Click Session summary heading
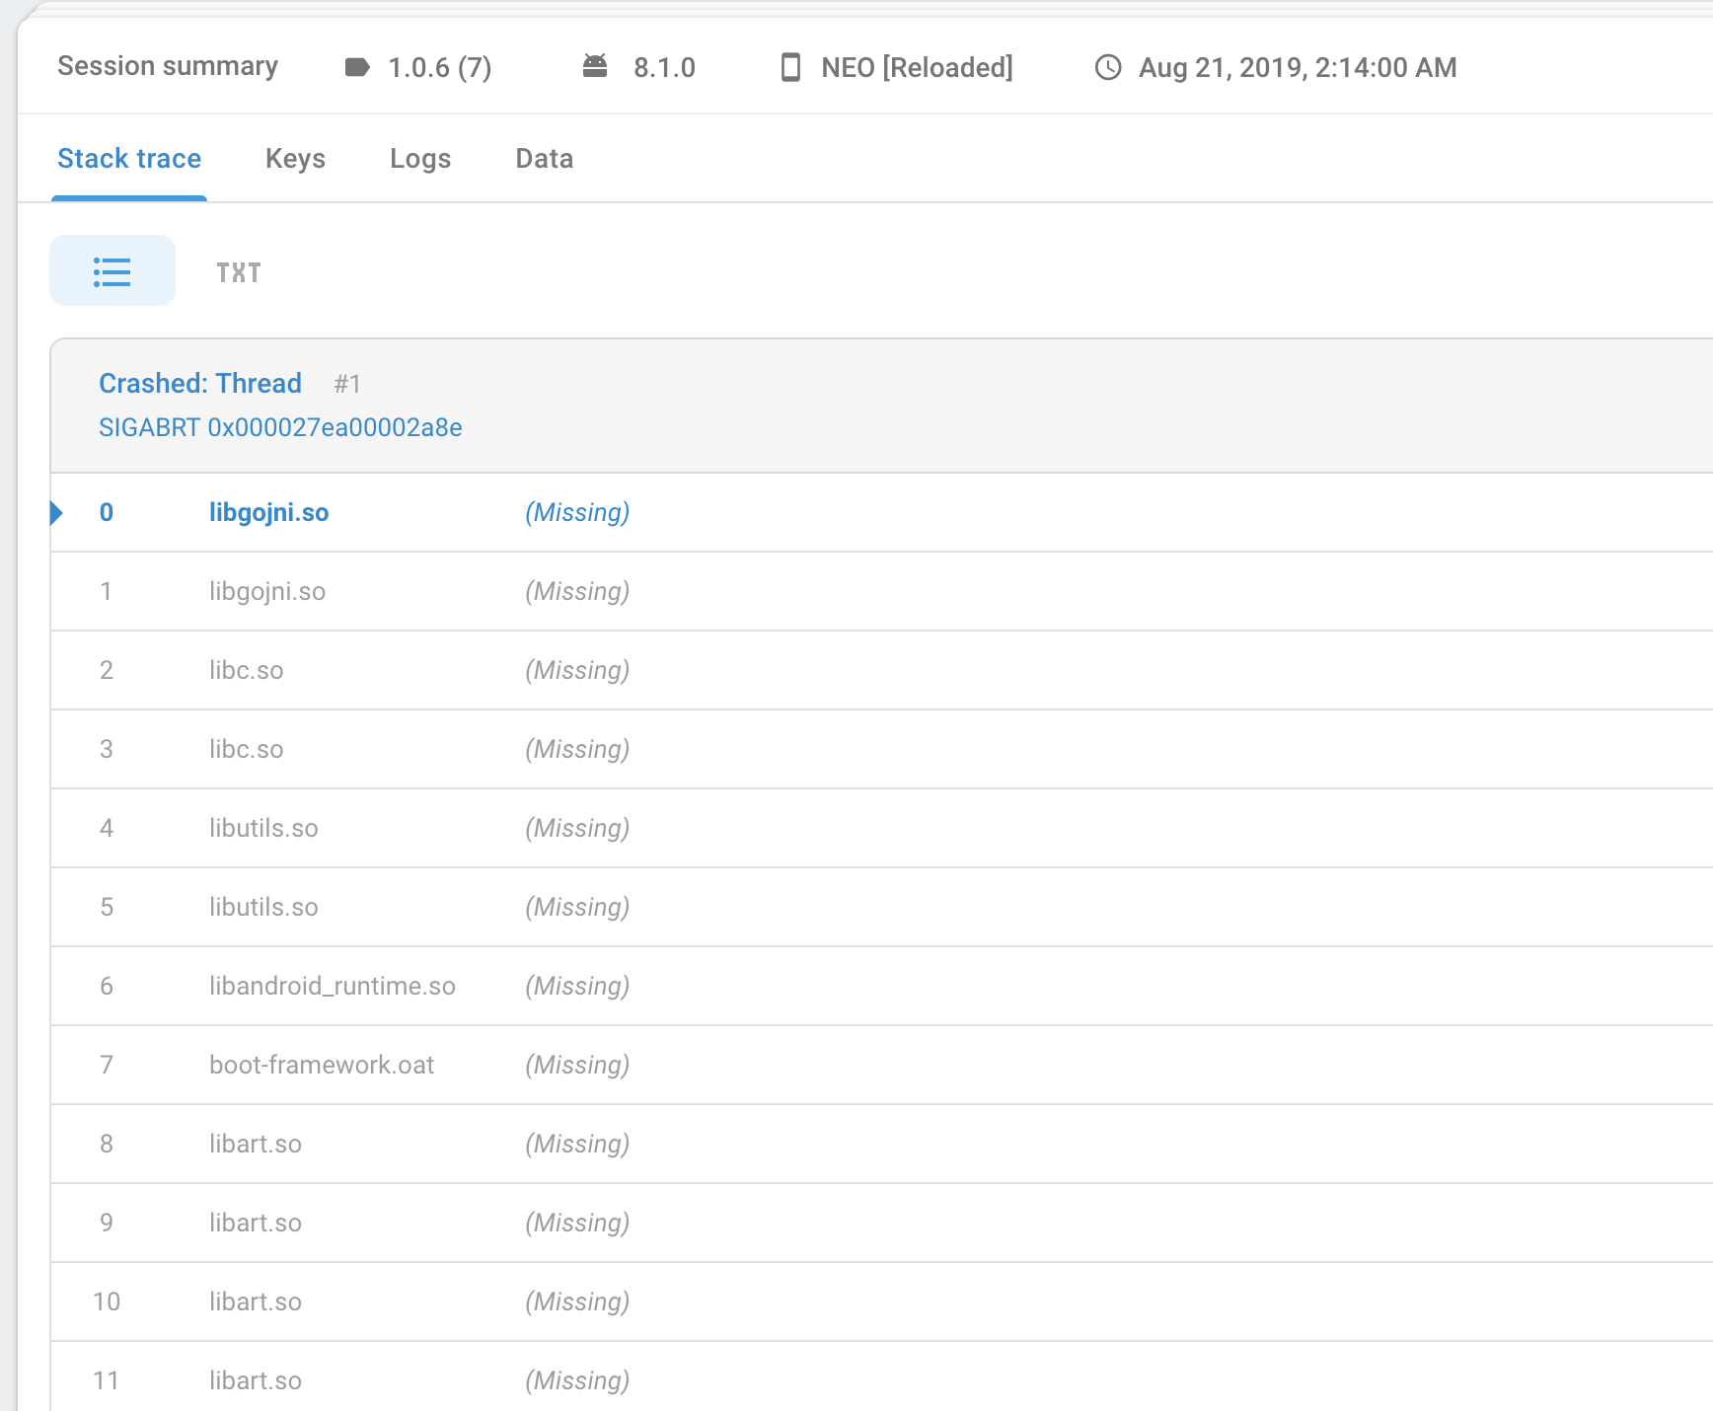This screenshot has height=1411, width=1713. pyautogui.click(x=168, y=66)
